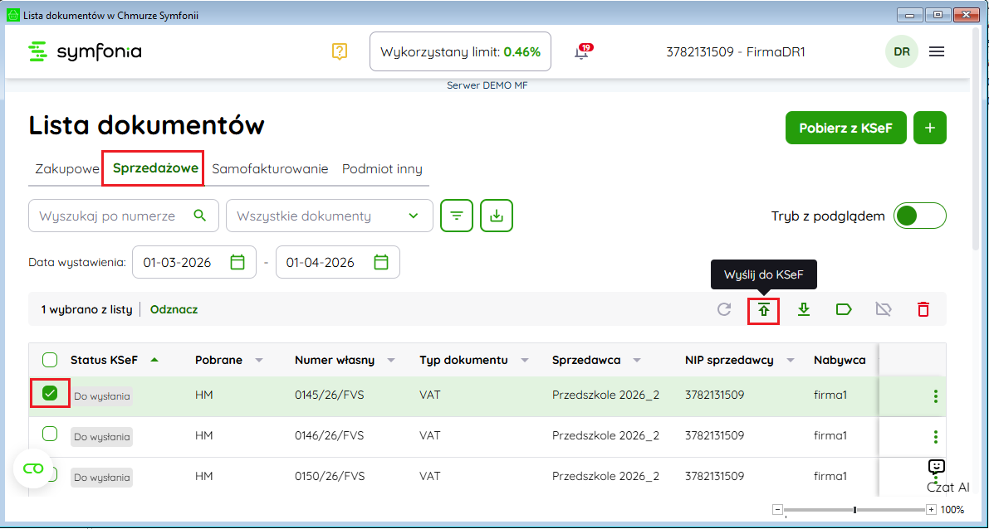The width and height of the screenshot is (989, 529).
Task: Toggle Tryb z podglądem switch
Action: point(919,216)
